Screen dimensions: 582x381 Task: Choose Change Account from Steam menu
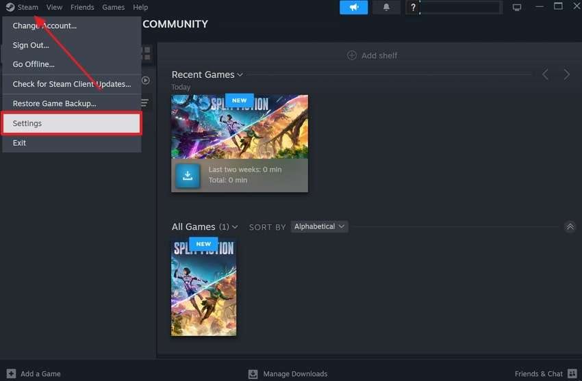tap(72, 26)
